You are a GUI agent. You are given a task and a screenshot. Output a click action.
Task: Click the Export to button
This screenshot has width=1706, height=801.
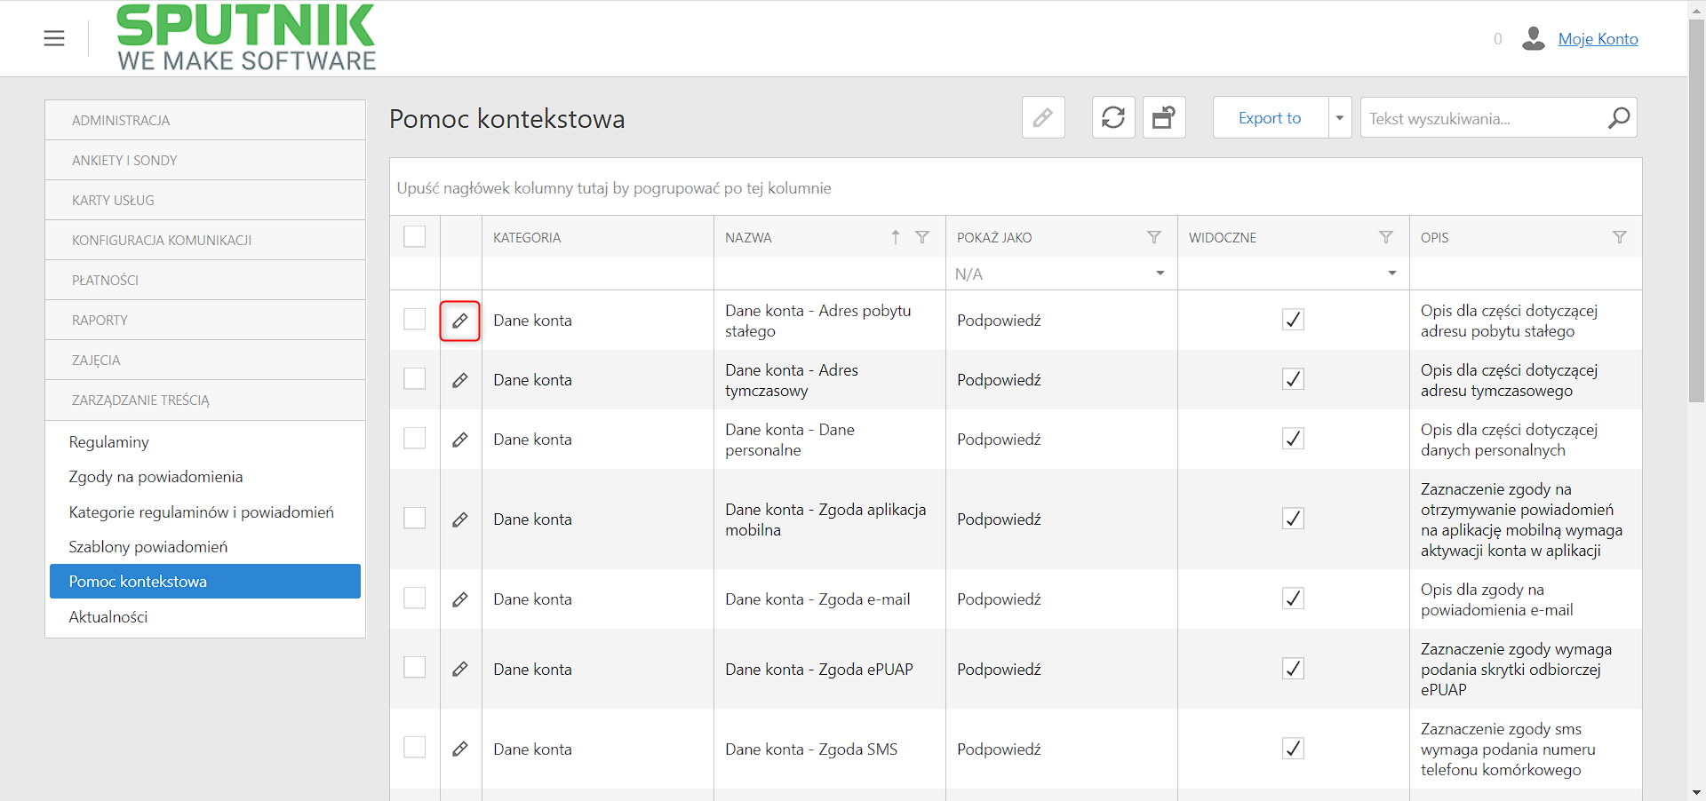click(1271, 117)
